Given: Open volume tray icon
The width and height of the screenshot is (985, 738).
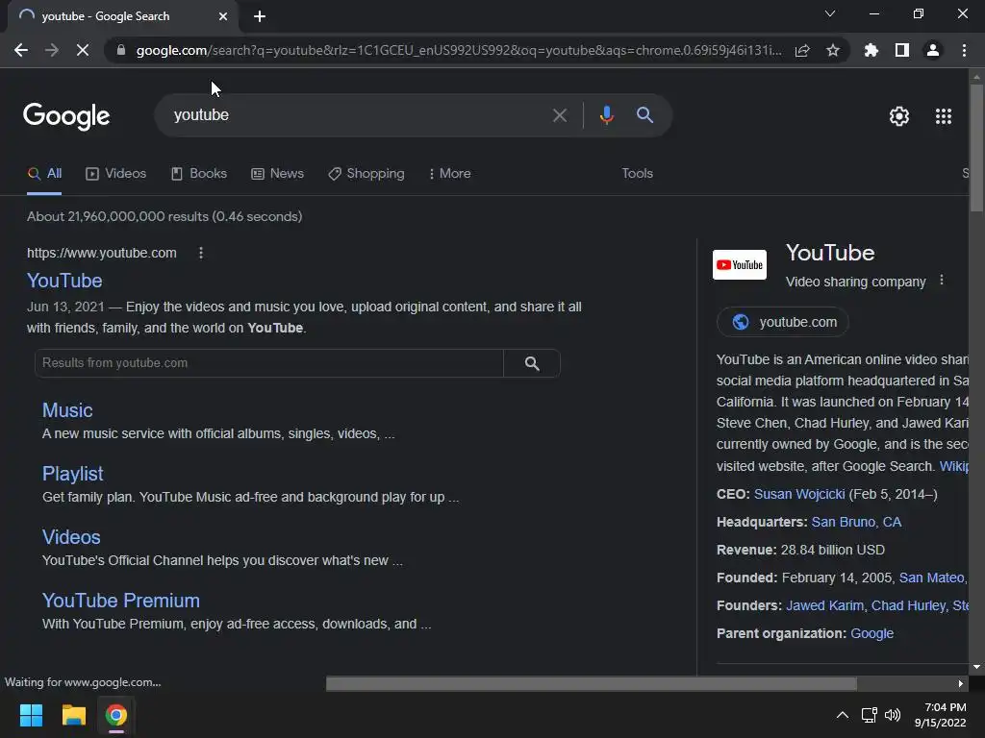Looking at the screenshot, I should click(892, 715).
